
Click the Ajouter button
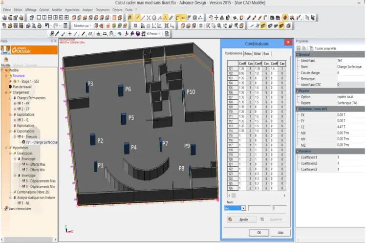click(242, 220)
